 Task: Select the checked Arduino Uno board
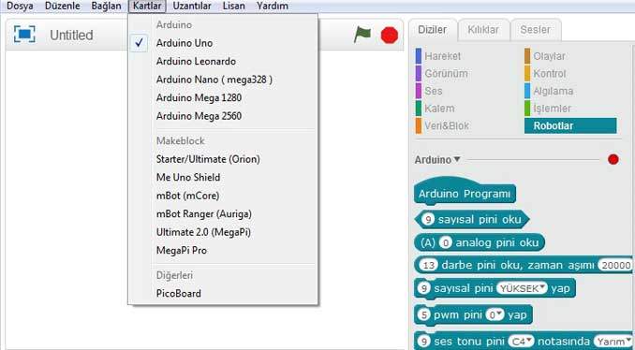coord(223,43)
